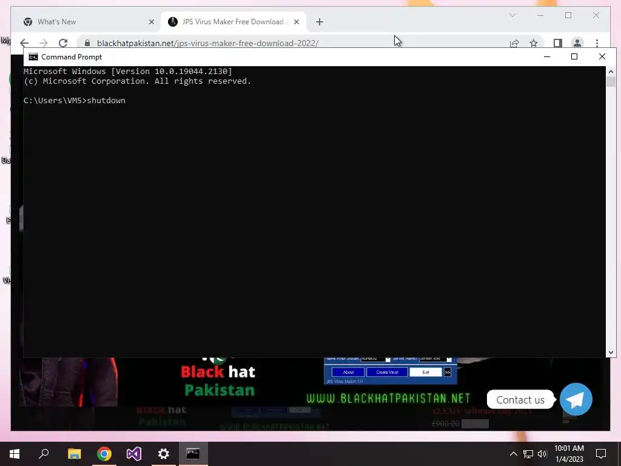Screen dimensions: 621x466
Task: Click the Contact us bubble
Action: pyautogui.click(x=520, y=400)
